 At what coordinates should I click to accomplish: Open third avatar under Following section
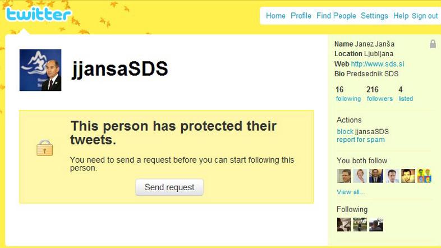(x=376, y=224)
